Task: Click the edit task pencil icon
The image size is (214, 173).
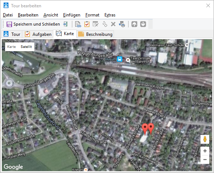Action: click(96, 24)
